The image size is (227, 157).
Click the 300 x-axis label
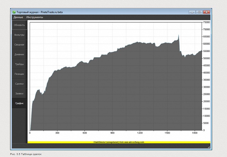(57, 133)
